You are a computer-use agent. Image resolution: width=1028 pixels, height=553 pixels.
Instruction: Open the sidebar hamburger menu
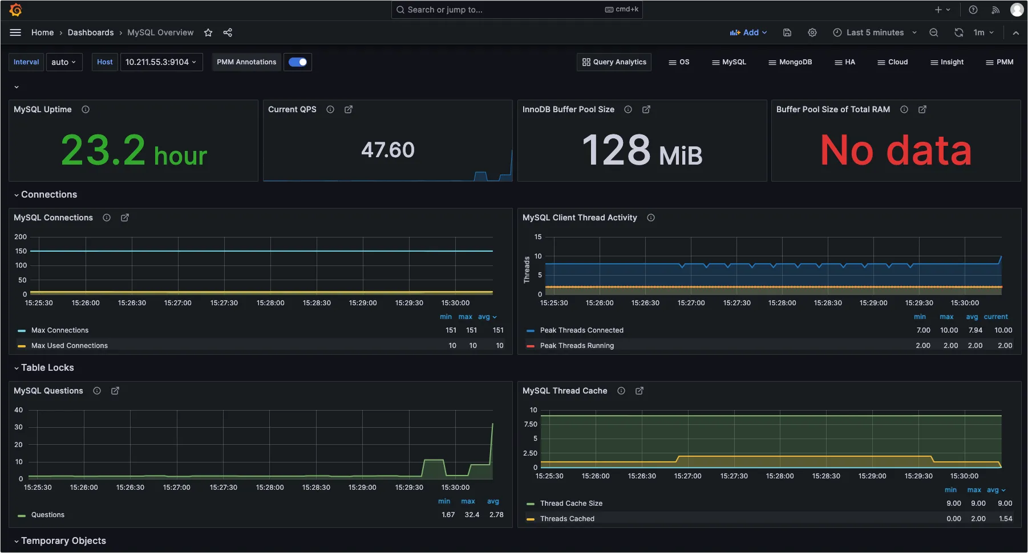15,32
